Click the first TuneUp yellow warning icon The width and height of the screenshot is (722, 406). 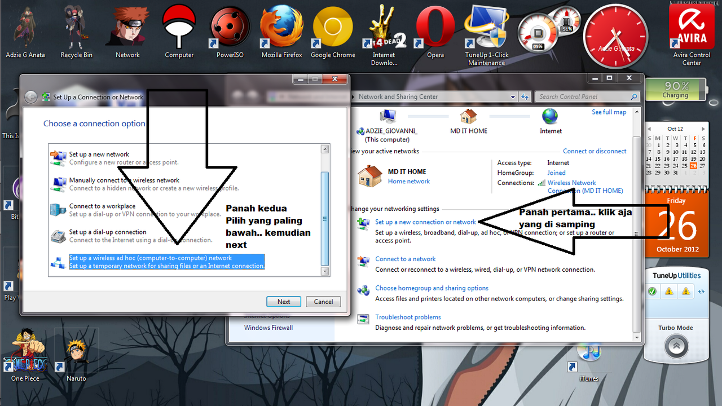tap(669, 292)
